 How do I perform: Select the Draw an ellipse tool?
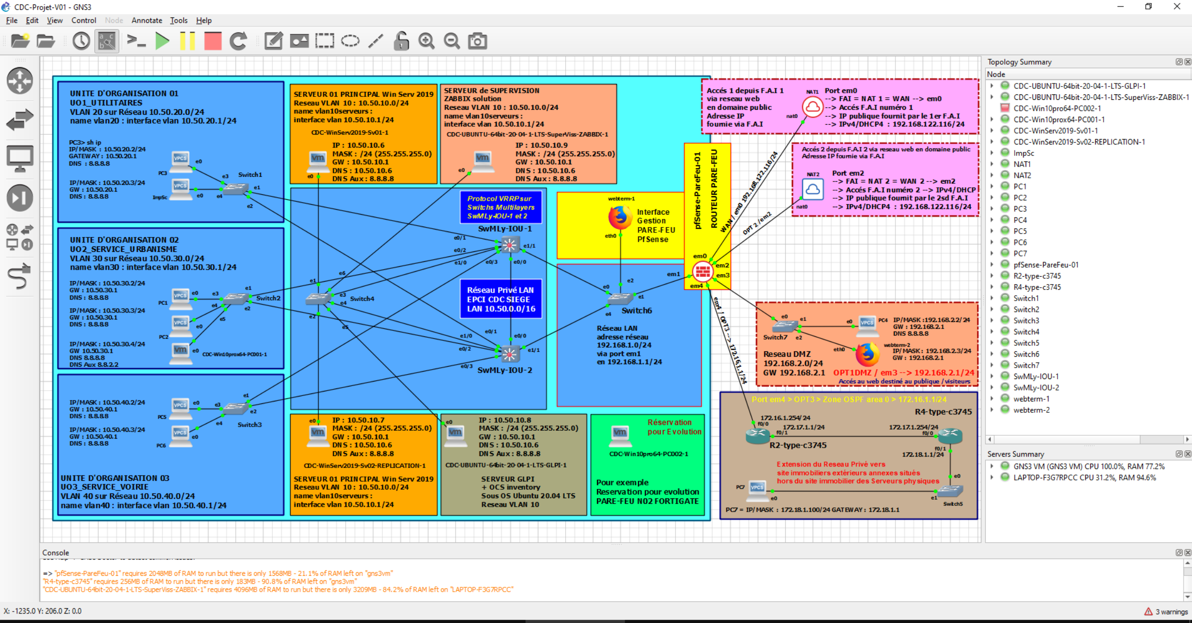point(350,41)
